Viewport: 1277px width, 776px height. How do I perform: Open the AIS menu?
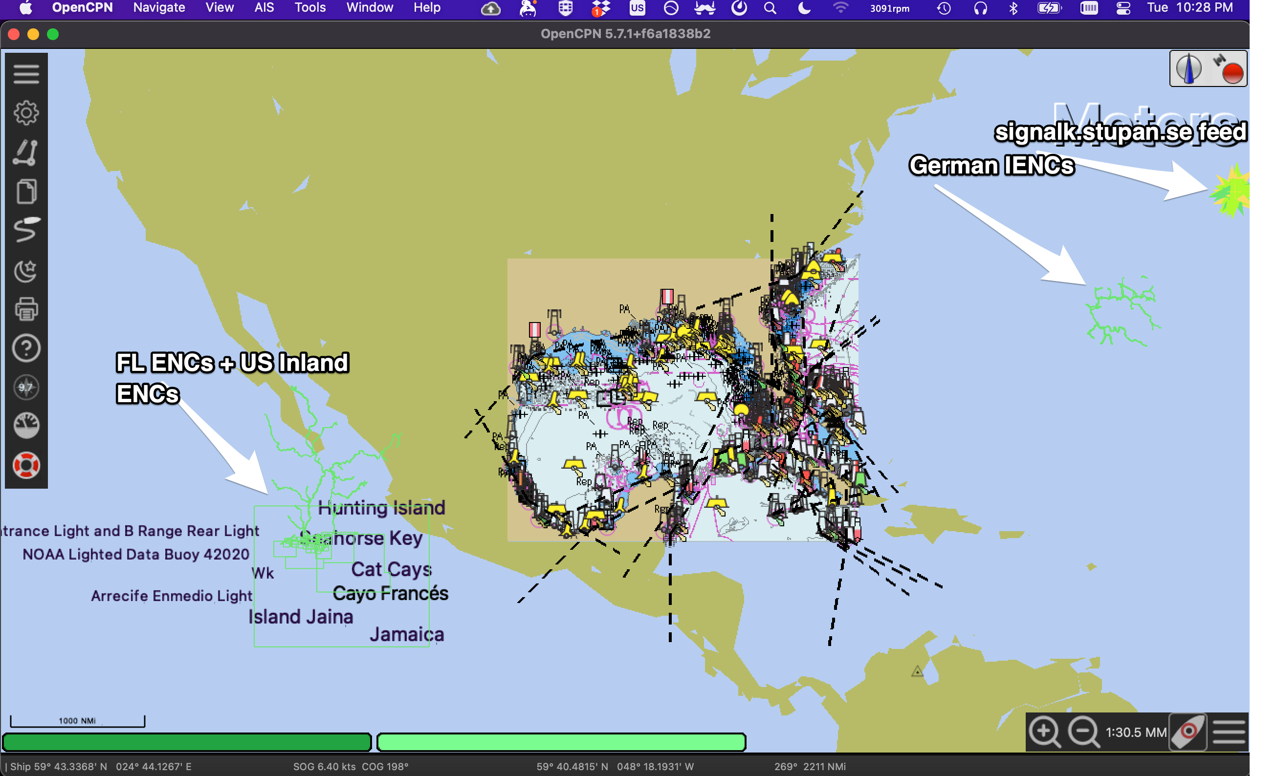tap(264, 7)
